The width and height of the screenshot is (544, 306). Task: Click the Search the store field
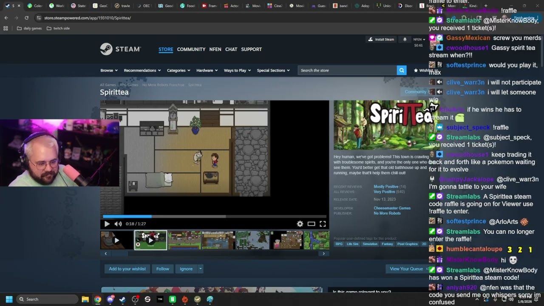pyautogui.click(x=348, y=71)
